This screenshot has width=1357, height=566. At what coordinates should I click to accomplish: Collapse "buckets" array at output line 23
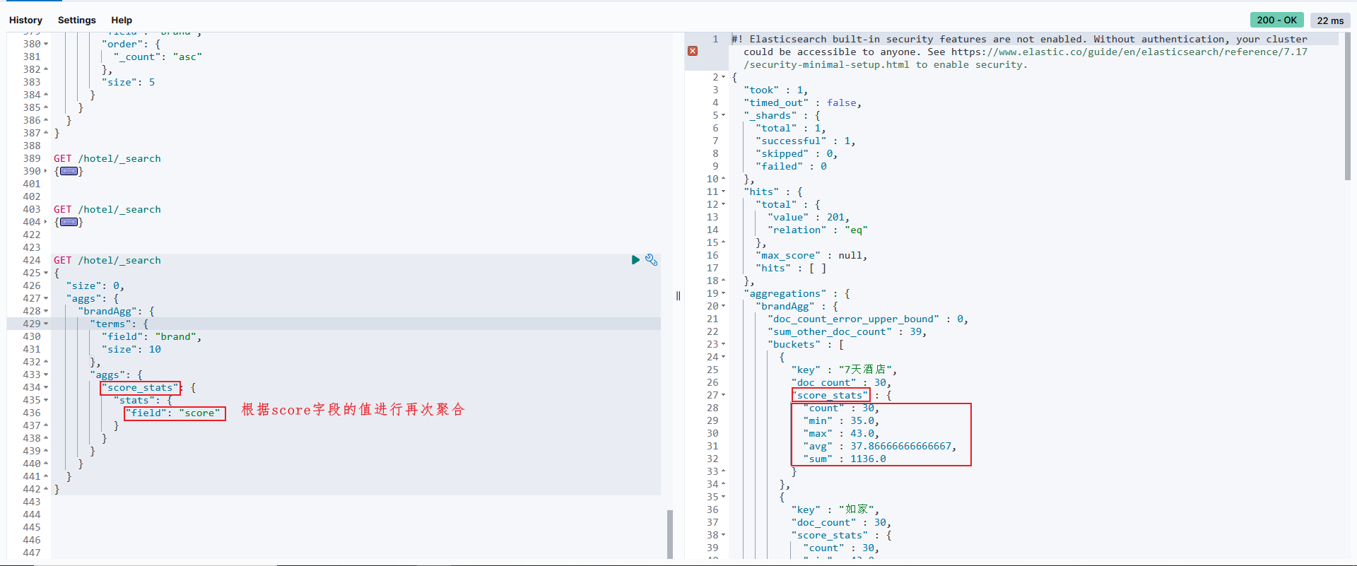pos(723,344)
